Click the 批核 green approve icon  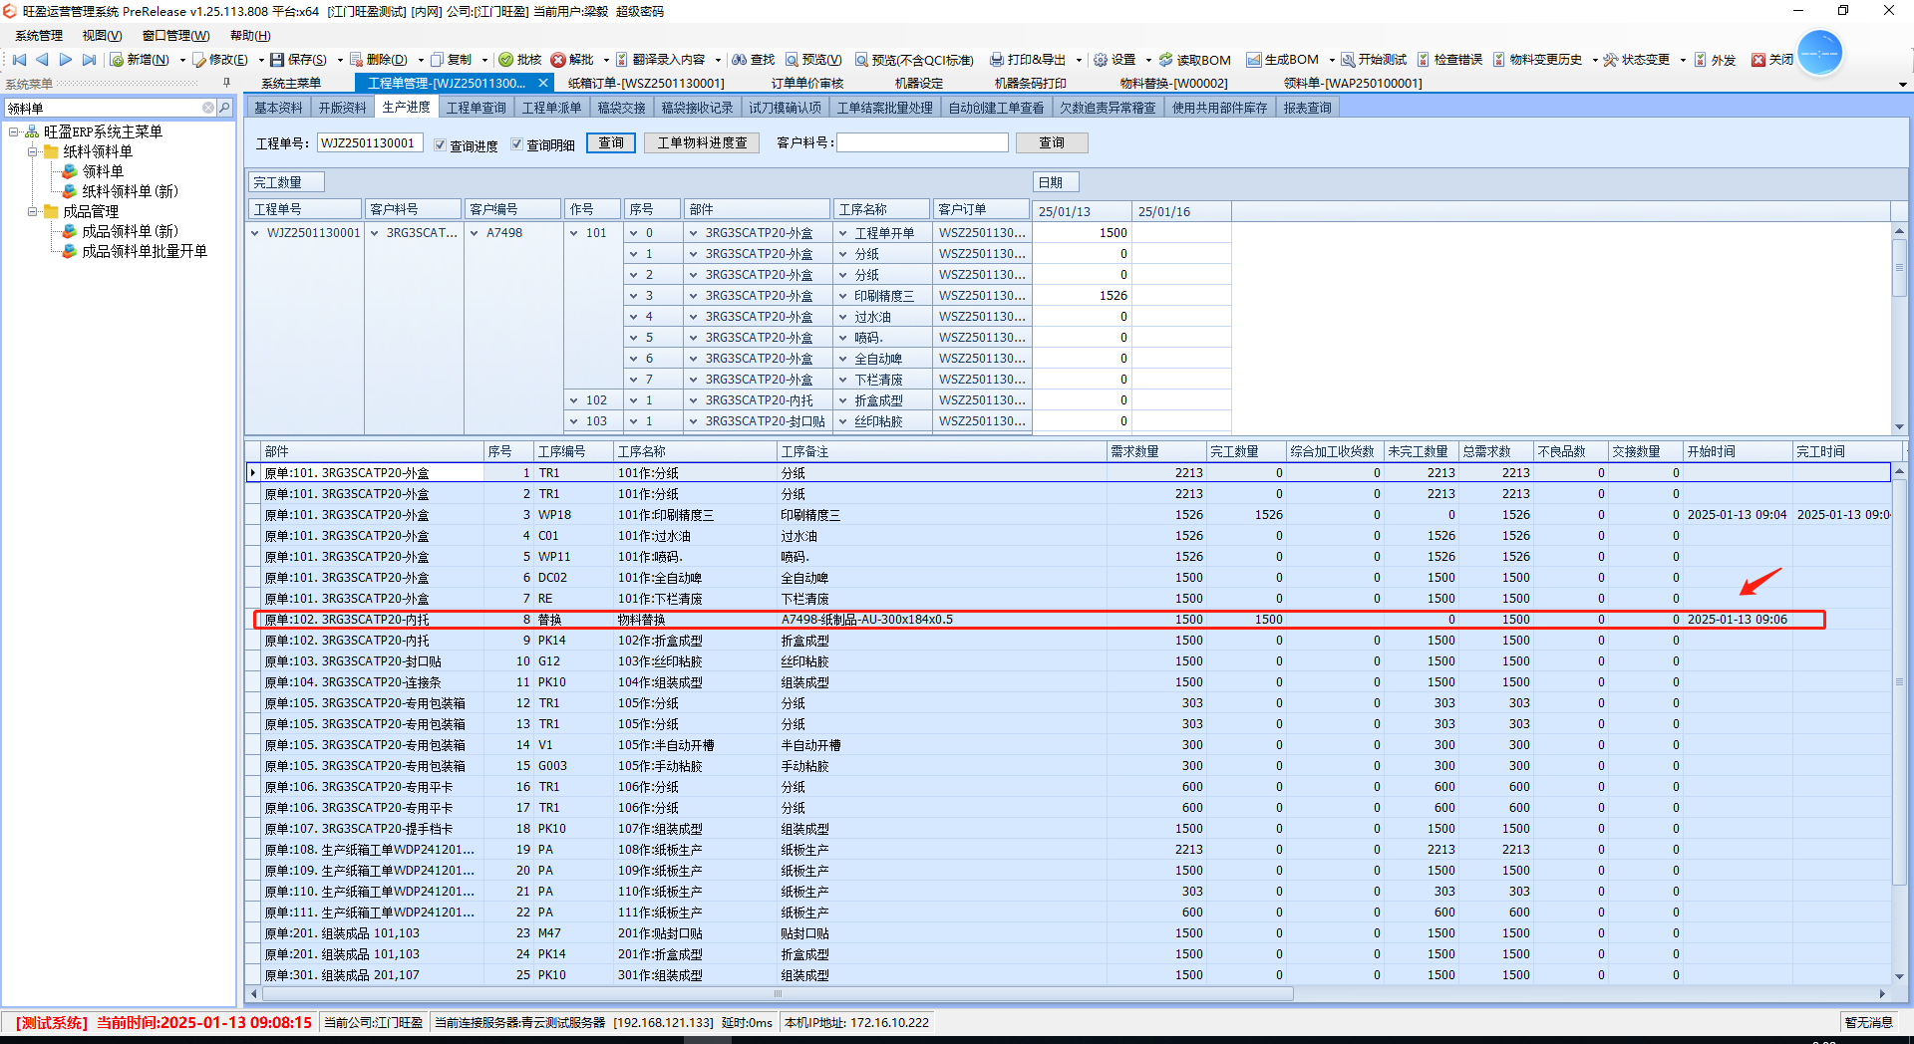pyautogui.click(x=506, y=60)
